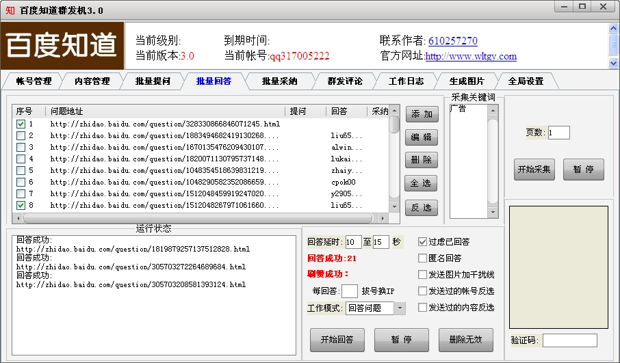The image size is (620, 363).
Task: Tick the checkbox for row 6
Action: pyautogui.click(x=21, y=182)
